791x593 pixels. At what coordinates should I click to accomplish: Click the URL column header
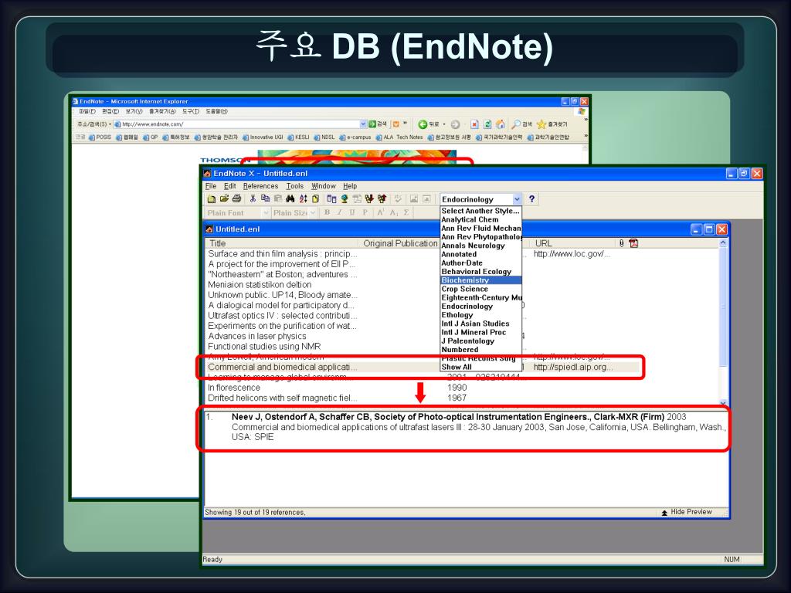click(x=574, y=243)
